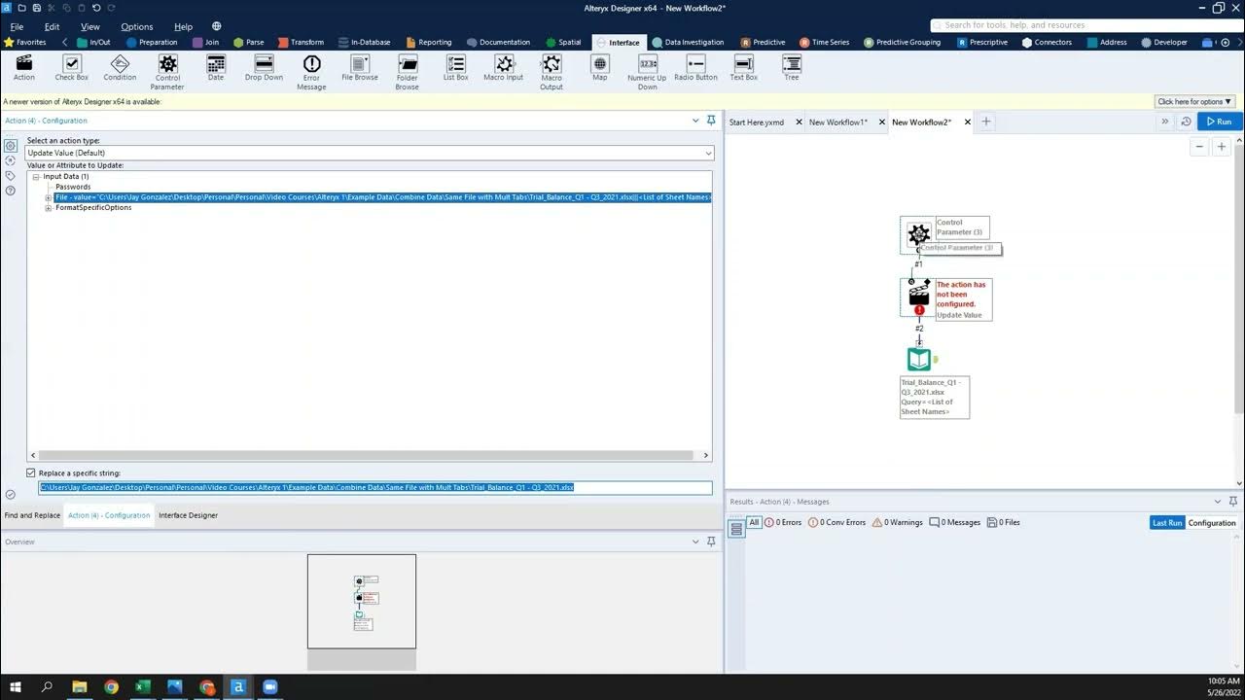The height and width of the screenshot is (700, 1245).
Task: Click the Save workflow icon in title bar
Action: point(37,8)
